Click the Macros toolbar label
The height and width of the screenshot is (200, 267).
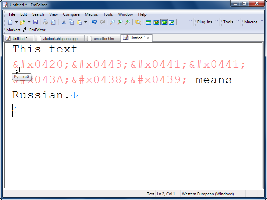(x=251, y=22)
